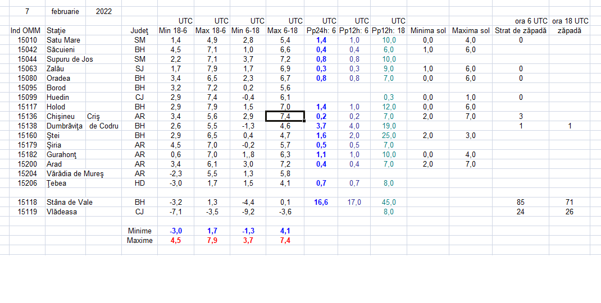Click the 'Şiria' station cell
Image resolution: width=601 pixels, height=303 pixels.
click(66, 145)
